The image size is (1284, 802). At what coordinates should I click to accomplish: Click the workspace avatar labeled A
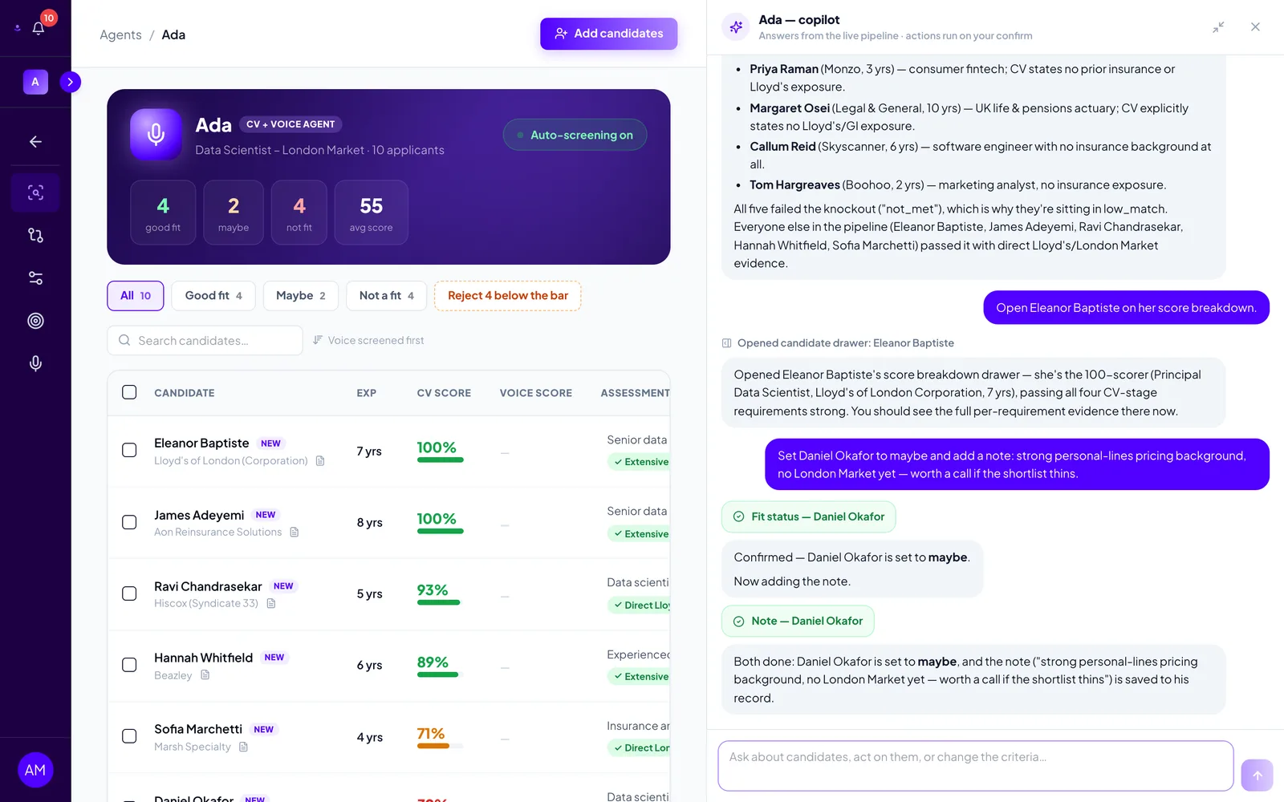tap(35, 82)
